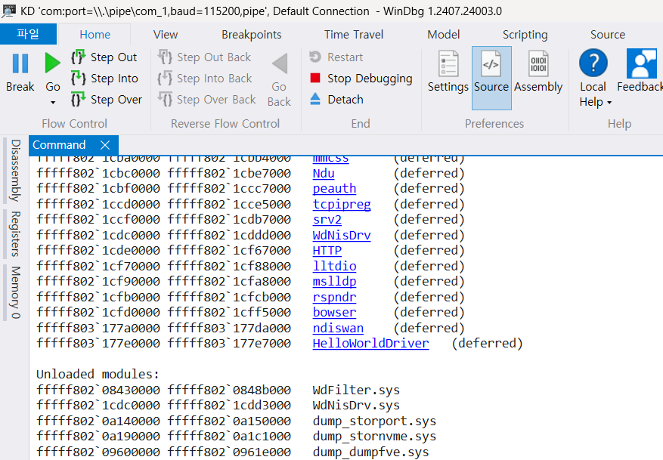Screen dimensions: 663x460
Task: Toggle Source mode preference
Action: point(491,78)
